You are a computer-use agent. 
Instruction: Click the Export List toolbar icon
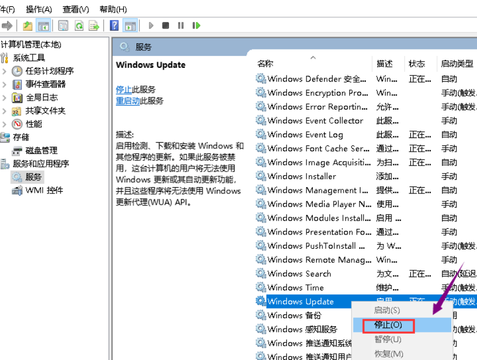pyautogui.click(x=94, y=25)
